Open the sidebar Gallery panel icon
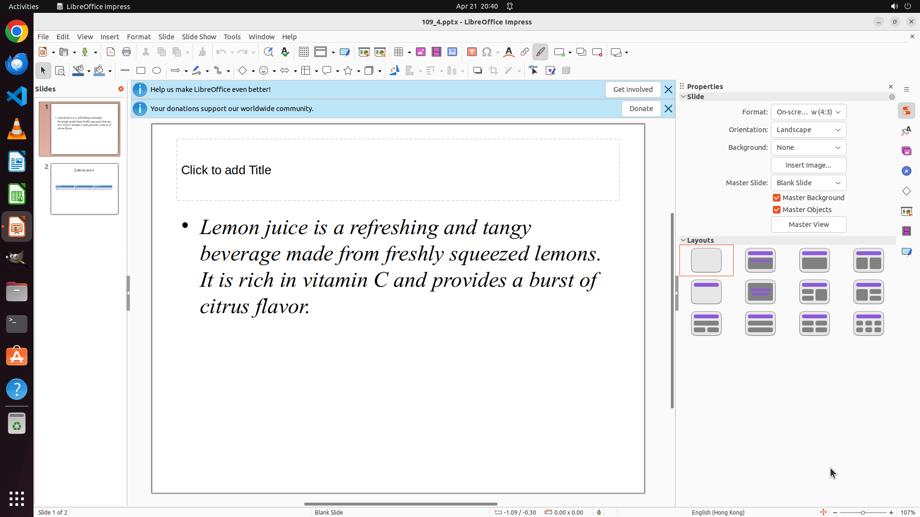The height and width of the screenshot is (517, 920). [906, 151]
